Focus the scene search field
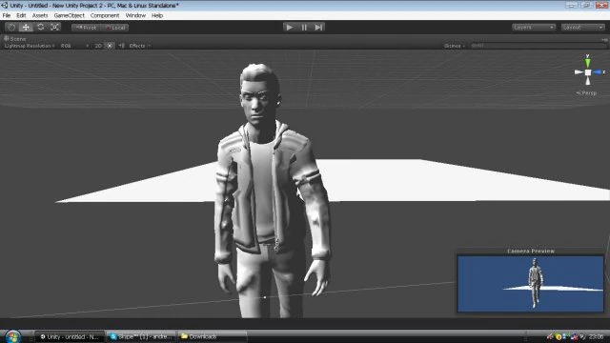The height and width of the screenshot is (343, 610). tap(538, 46)
